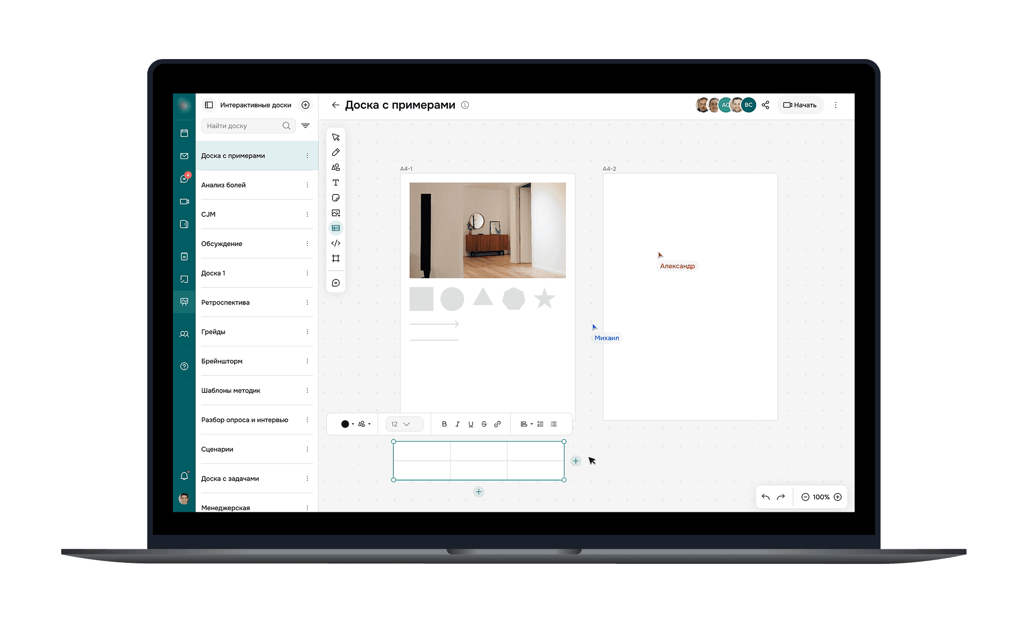Open the Брейншторм board
Viewport: 1028px width, 623px height.
tap(257, 361)
